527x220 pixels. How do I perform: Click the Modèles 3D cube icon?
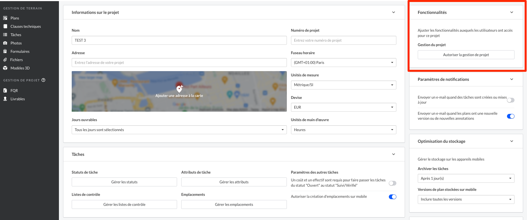[x=5, y=68]
